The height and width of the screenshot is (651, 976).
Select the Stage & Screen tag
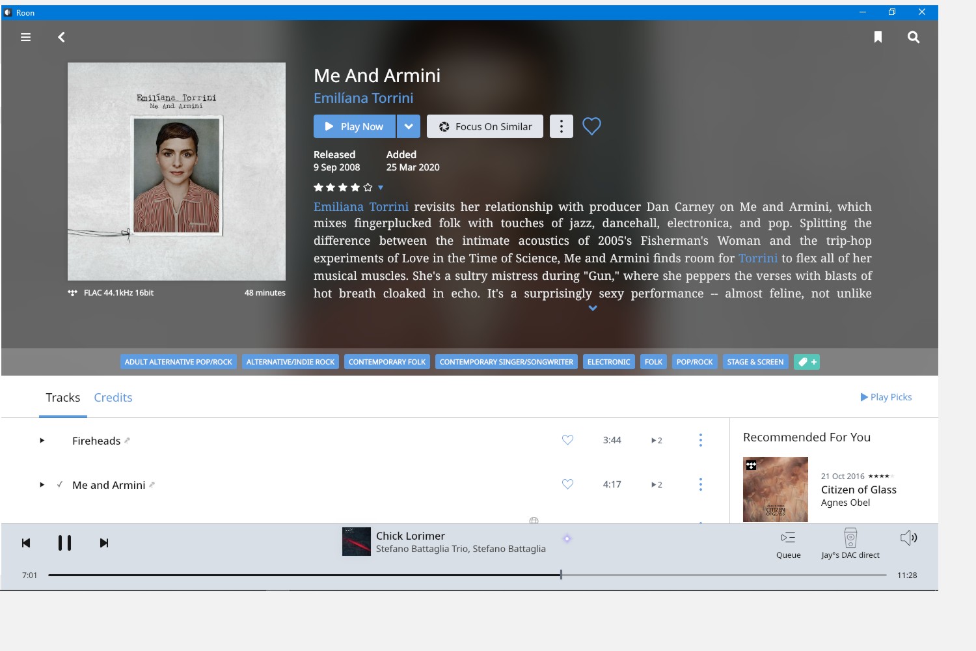pyautogui.click(x=755, y=362)
